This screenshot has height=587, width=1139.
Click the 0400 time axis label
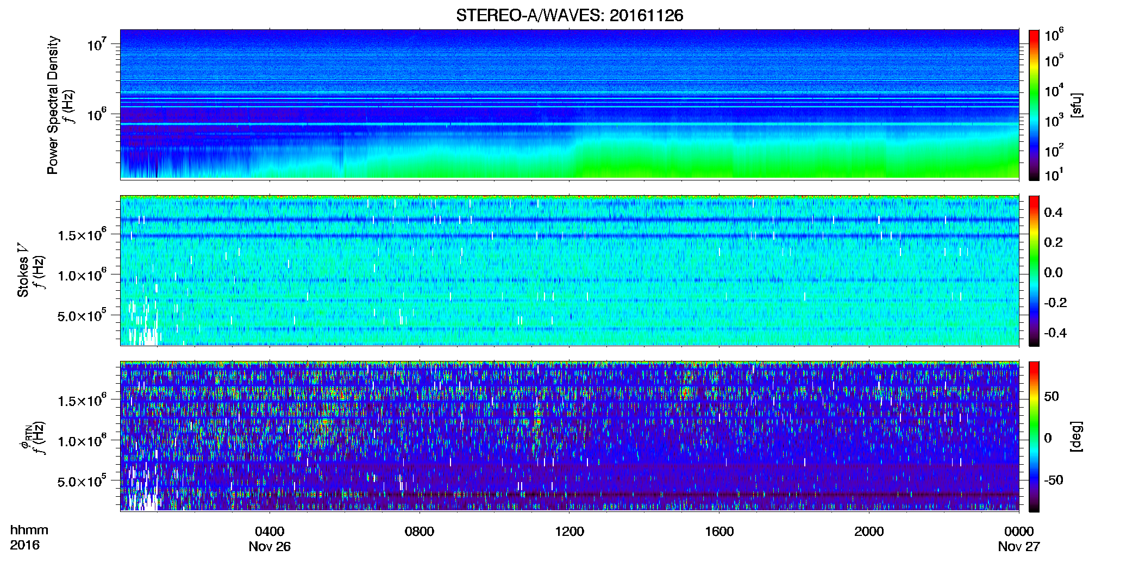(x=270, y=532)
